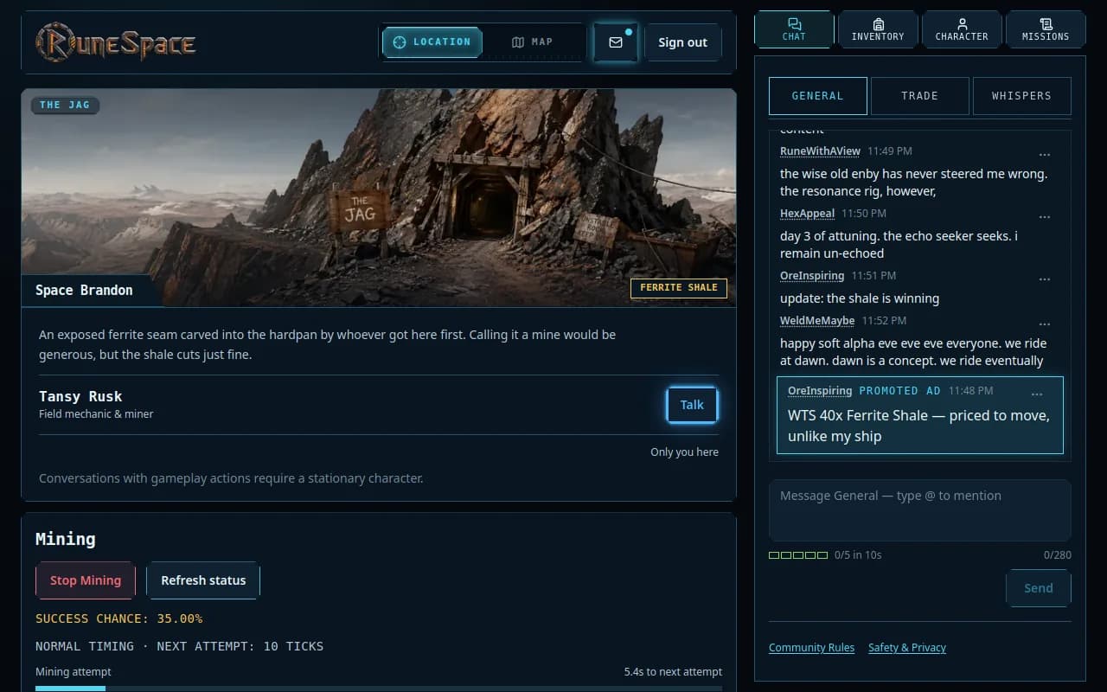Image resolution: width=1107 pixels, height=692 pixels.
Task: Click the mining attempt progress bar
Action: coord(379,689)
